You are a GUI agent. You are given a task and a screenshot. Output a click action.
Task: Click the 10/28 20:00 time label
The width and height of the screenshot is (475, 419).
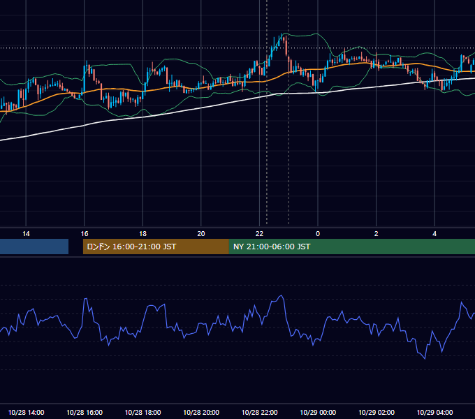(x=201, y=412)
